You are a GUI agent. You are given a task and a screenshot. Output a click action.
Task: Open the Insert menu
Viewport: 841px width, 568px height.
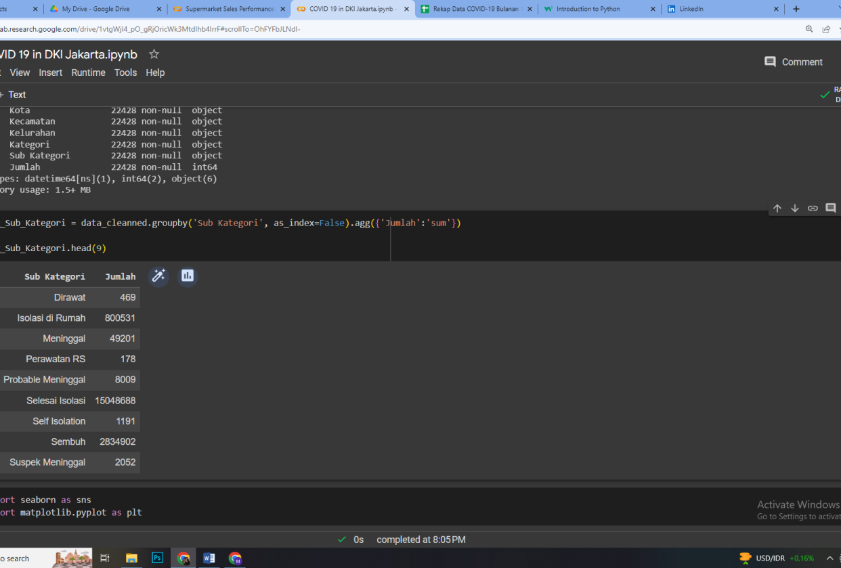point(51,72)
